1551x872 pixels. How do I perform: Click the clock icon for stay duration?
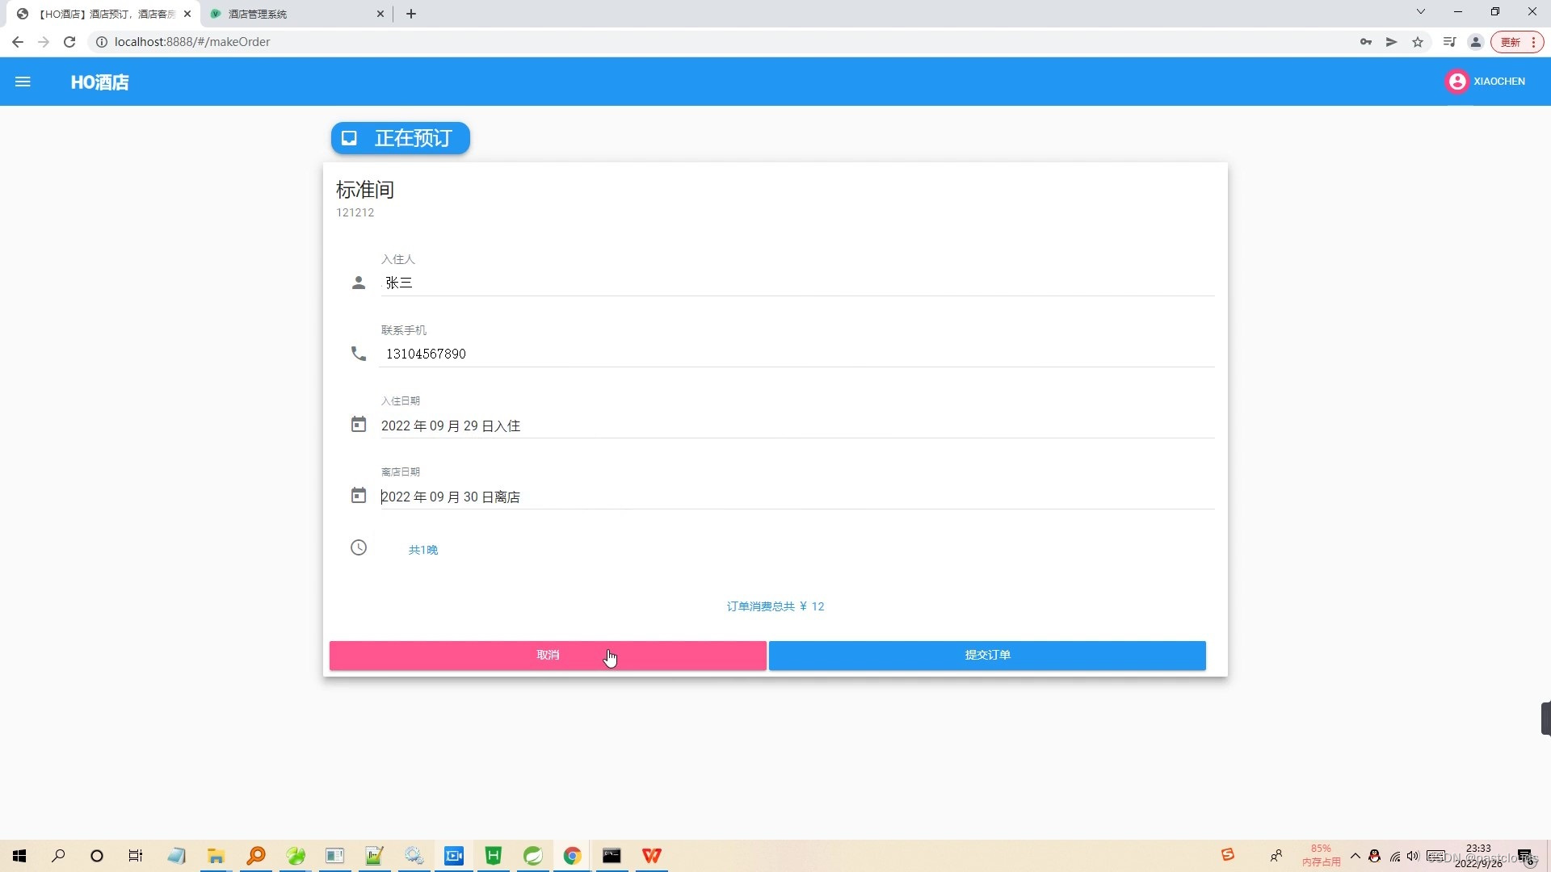point(359,547)
